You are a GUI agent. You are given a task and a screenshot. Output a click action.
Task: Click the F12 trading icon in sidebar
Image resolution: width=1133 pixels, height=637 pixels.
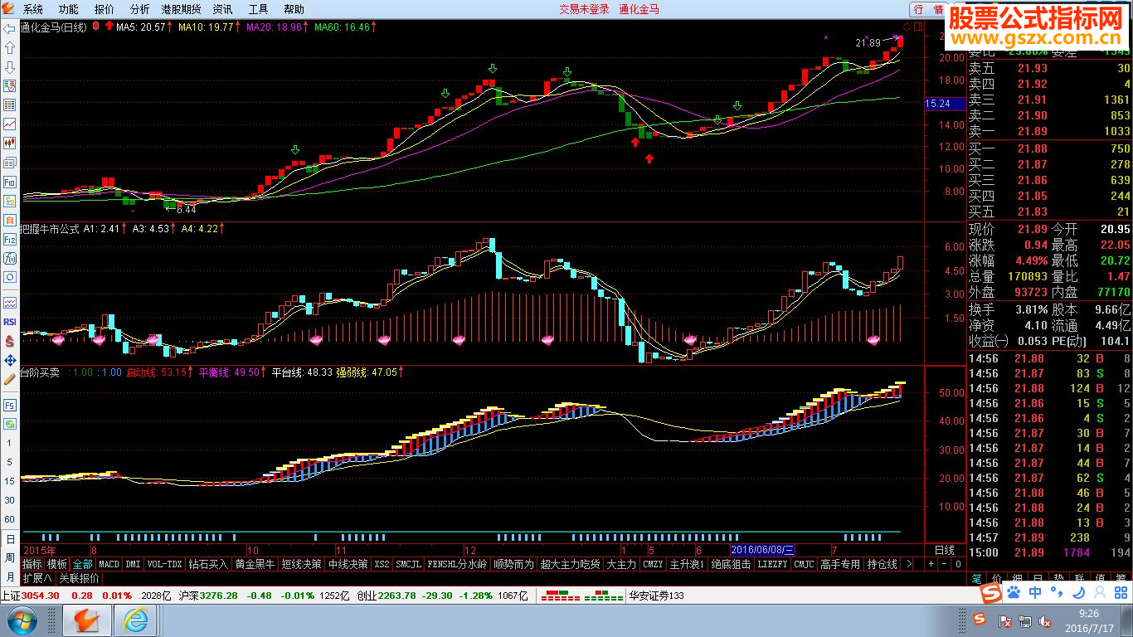coord(10,239)
